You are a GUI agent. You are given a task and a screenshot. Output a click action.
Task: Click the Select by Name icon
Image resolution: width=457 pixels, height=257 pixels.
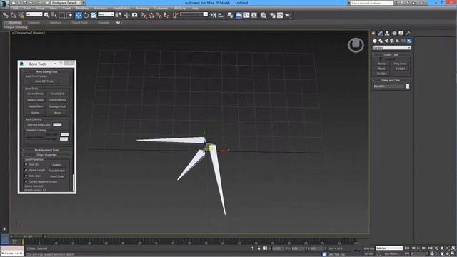(x=54, y=15)
